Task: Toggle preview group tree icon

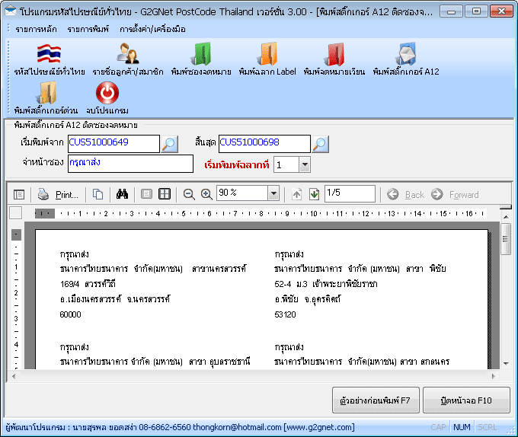Action: tap(19, 194)
